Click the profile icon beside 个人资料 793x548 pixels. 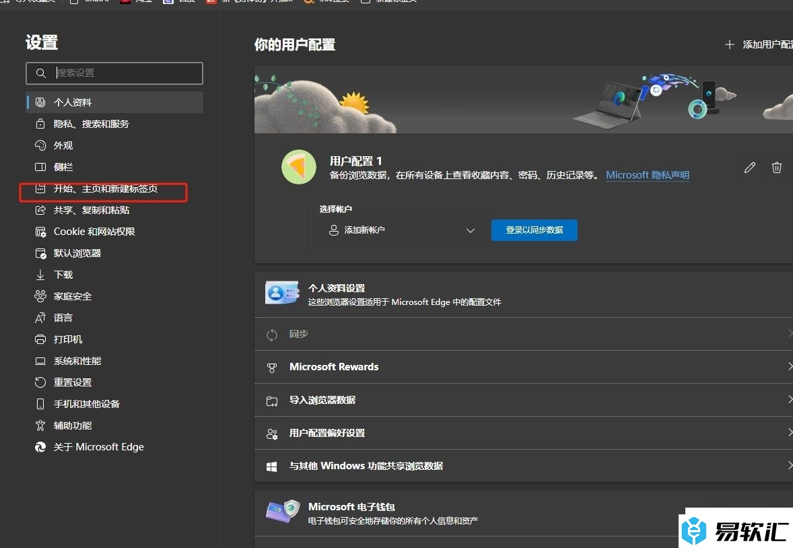click(40, 102)
